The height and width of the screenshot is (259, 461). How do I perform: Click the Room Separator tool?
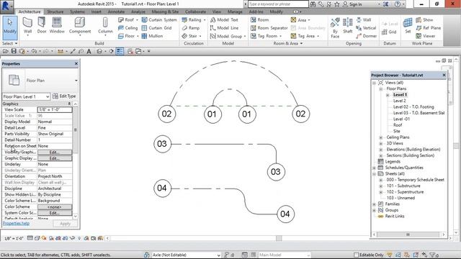[269, 28]
